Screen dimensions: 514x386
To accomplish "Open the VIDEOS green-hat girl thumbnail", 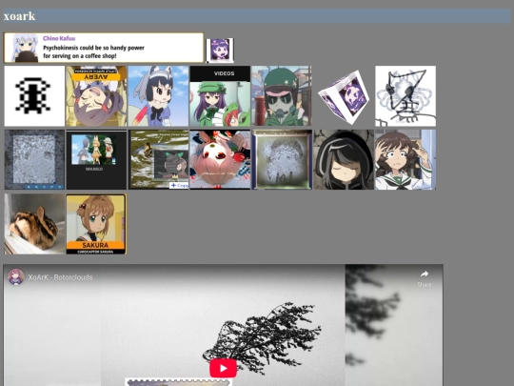I will (x=220, y=96).
